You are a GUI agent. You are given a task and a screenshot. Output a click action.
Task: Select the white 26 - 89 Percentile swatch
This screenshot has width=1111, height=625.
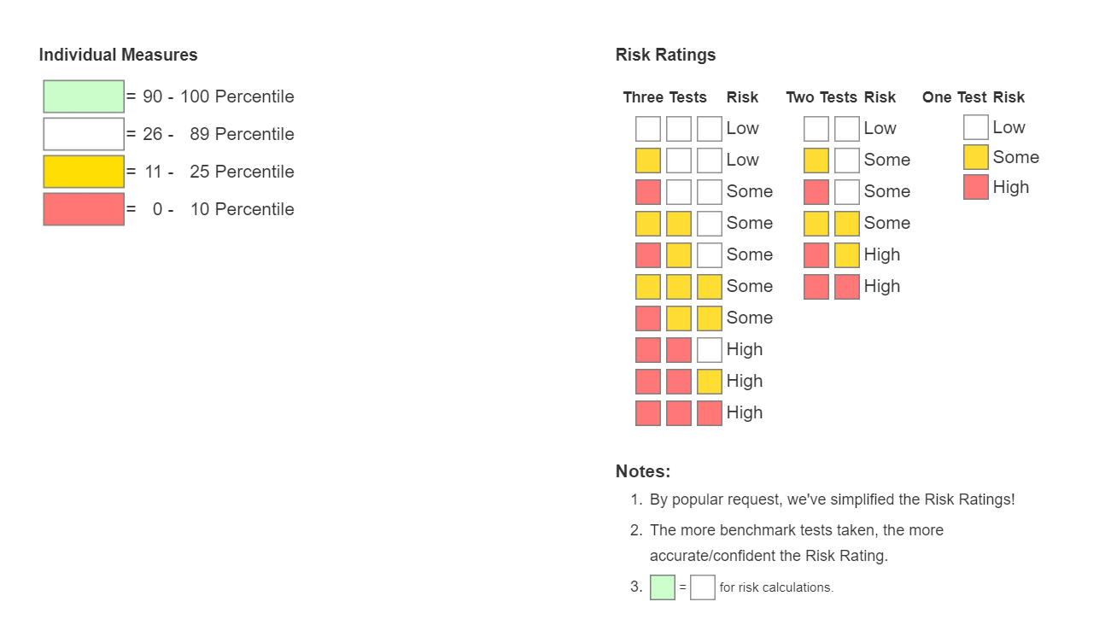(84, 134)
